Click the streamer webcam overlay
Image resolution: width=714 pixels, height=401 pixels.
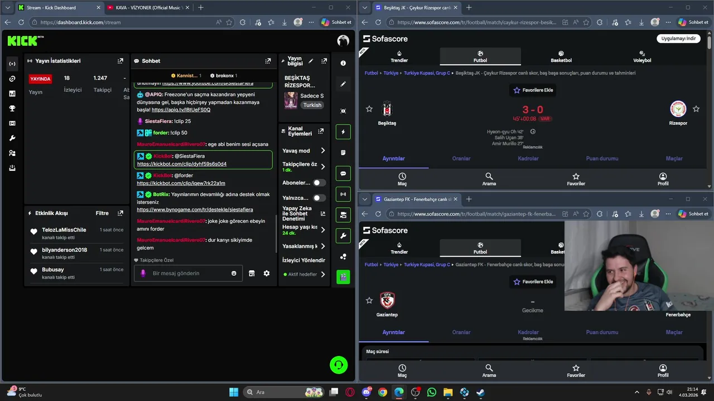(639, 266)
